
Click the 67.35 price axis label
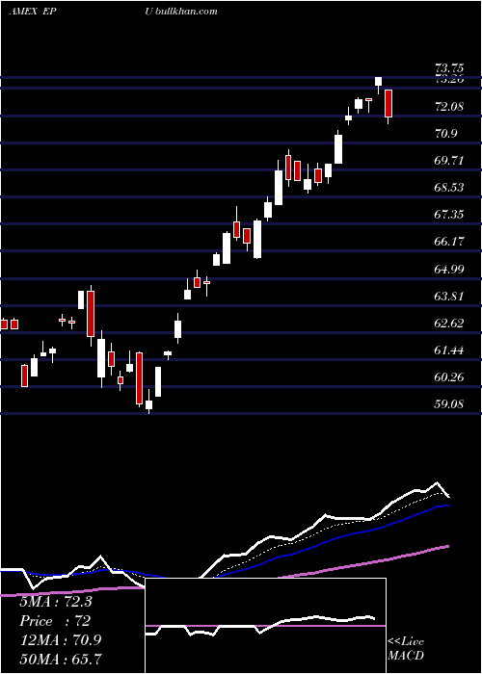[x=450, y=214]
